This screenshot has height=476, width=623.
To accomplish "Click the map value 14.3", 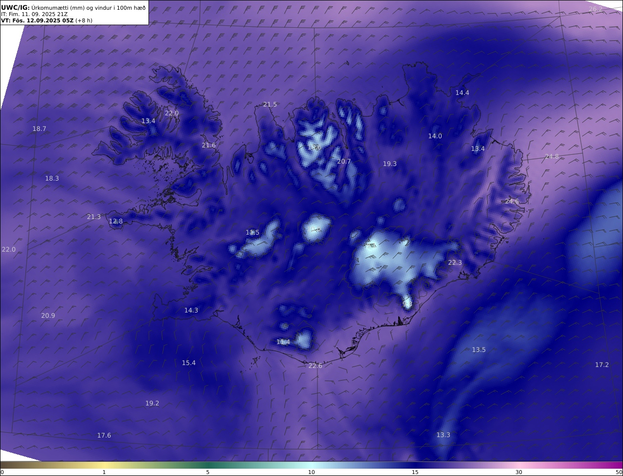I will coord(191,310).
